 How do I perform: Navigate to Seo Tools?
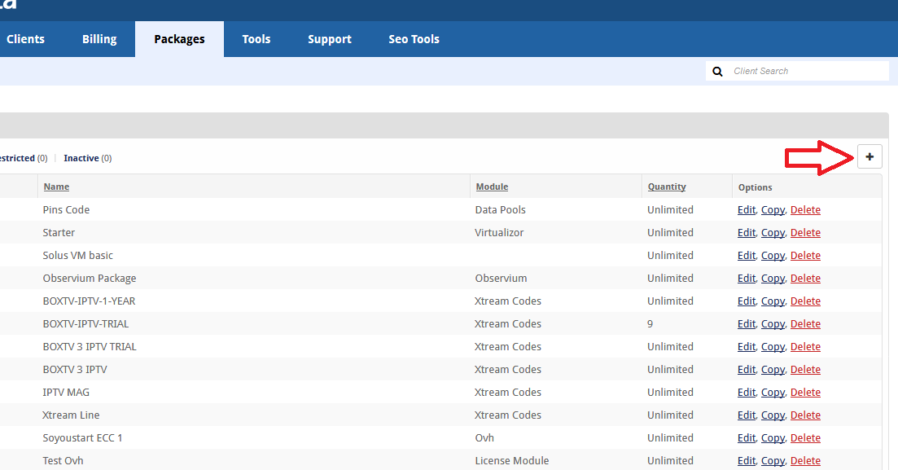point(414,38)
